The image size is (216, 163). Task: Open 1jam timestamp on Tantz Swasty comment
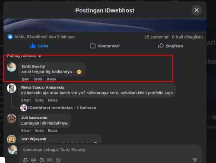(25, 79)
